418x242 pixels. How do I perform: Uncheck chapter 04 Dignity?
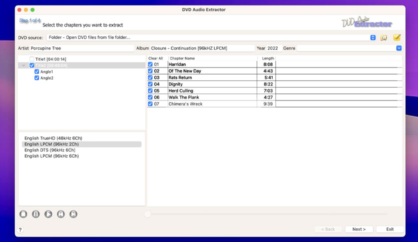[150, 84]
